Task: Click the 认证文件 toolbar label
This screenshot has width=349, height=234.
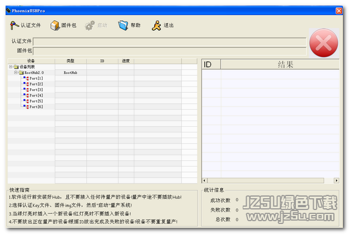Action: [x=31, y=25]
